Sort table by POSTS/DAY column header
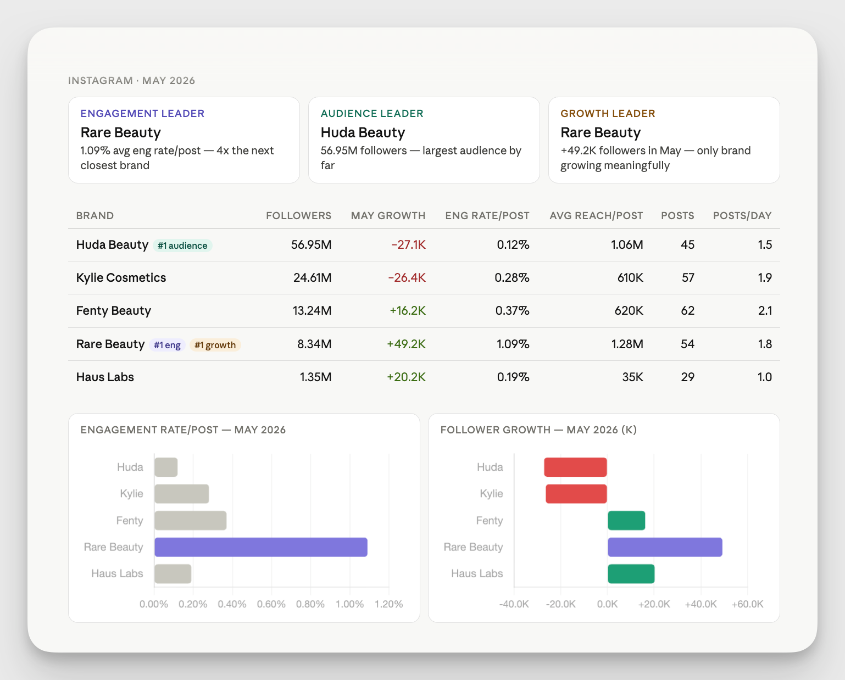 (x=742, y=216)
